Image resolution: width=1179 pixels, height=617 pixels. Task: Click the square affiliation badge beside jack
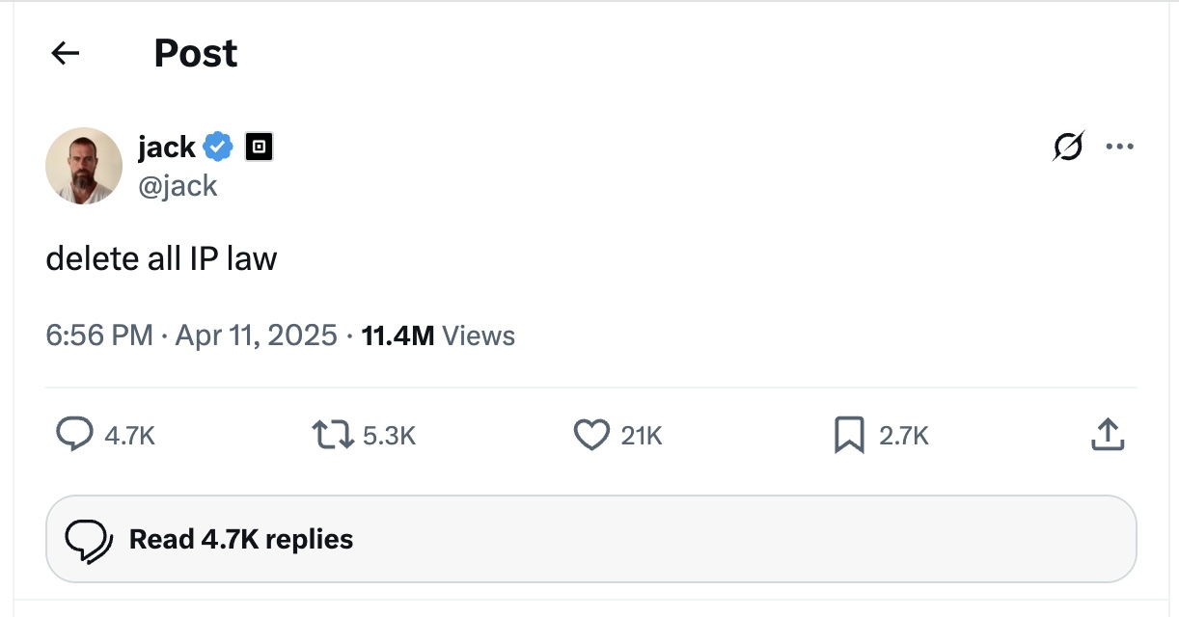click(259, 148)
